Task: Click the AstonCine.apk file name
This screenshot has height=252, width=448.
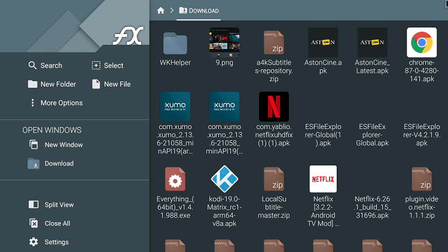Action: tap(323, 66)
